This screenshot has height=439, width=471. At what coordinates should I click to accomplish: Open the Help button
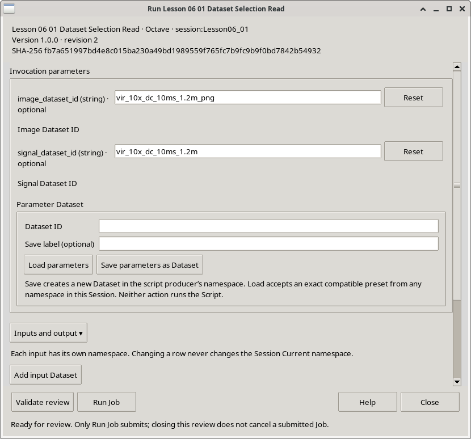367,402
